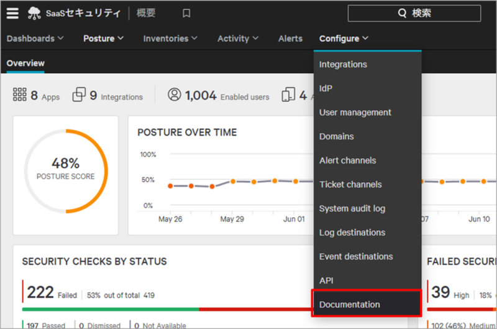Click the 102 (46%) Medium entry
The image size is (497, 329).
pyautogui.click(x=464, y=325)
